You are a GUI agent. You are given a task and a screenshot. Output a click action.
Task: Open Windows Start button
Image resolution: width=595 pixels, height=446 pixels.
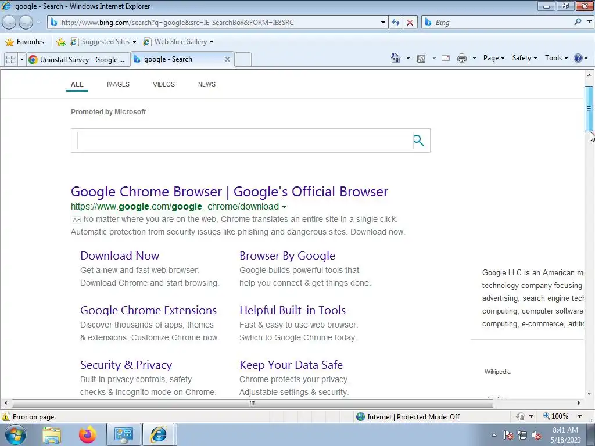point(15,434)
